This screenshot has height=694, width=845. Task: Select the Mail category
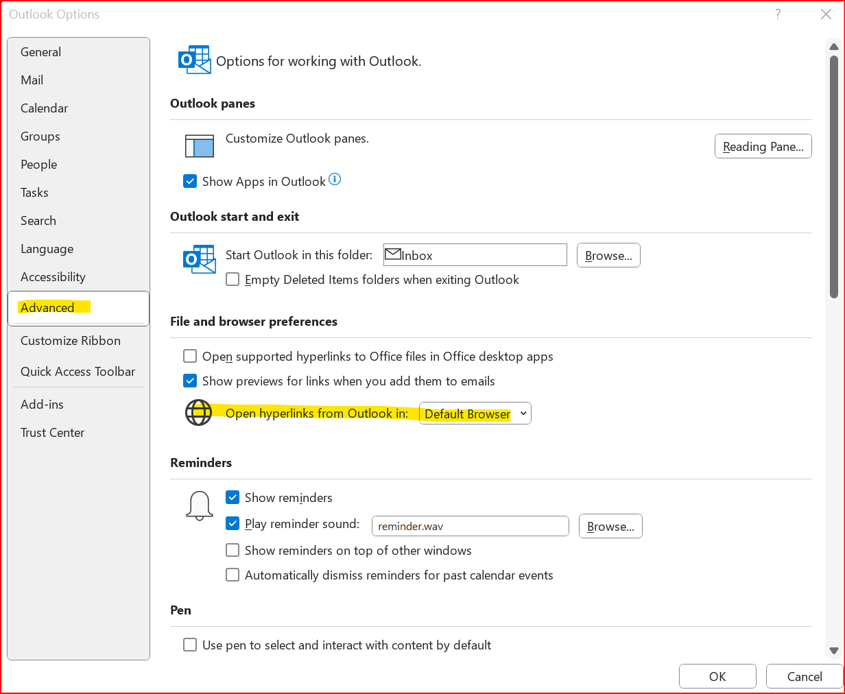tap(78, 80)
